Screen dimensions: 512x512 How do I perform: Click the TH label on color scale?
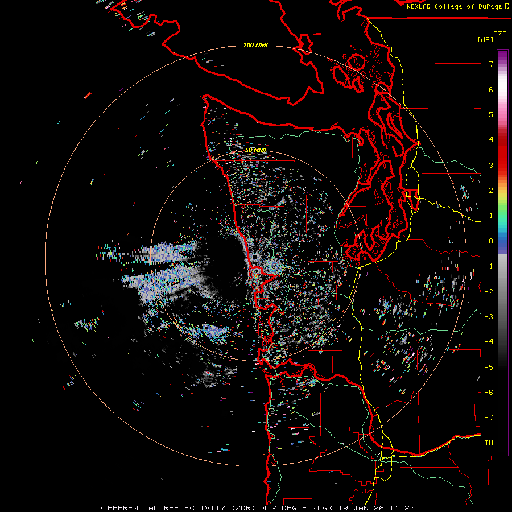[489, 443]
